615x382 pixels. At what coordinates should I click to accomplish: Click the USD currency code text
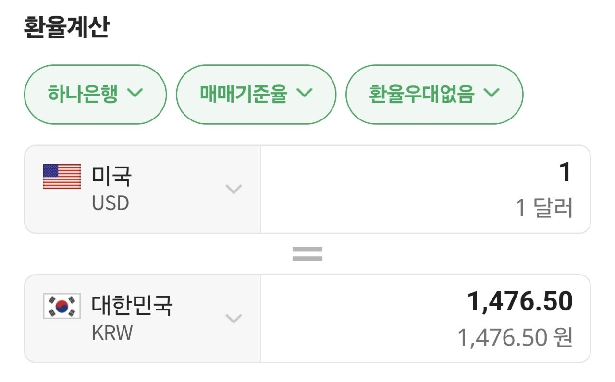[x=111, y=203]
